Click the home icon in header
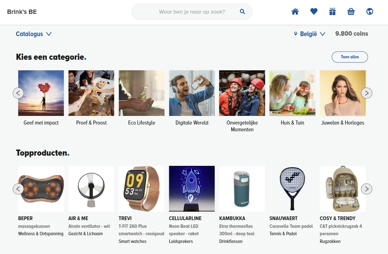388x254 pixels. point(295,12)
